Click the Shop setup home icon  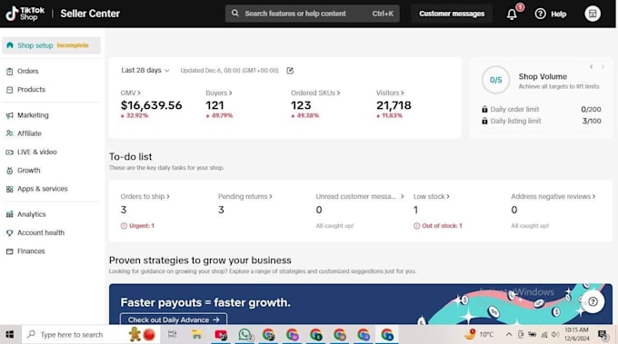[x=10, y=45]
